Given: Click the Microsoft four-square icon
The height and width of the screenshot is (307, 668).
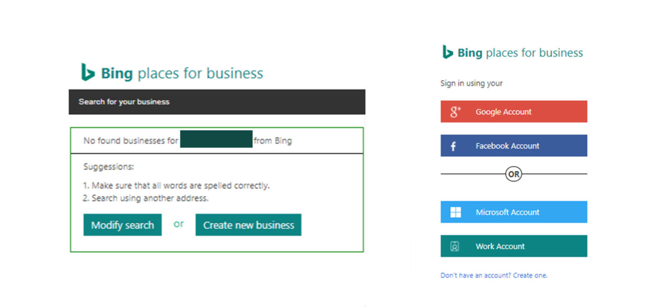Looking at the screenshot, I should click(455, 212).
